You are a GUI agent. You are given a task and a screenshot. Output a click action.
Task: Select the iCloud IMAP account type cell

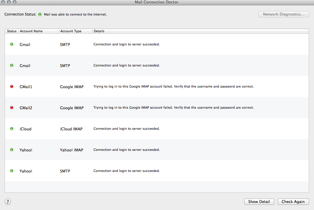[x=71, y=129]
